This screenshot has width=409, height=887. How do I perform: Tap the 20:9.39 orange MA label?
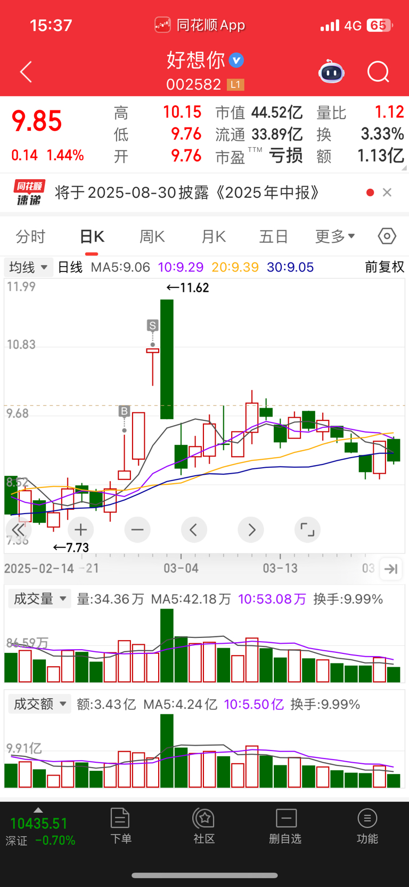pos(235,267)
